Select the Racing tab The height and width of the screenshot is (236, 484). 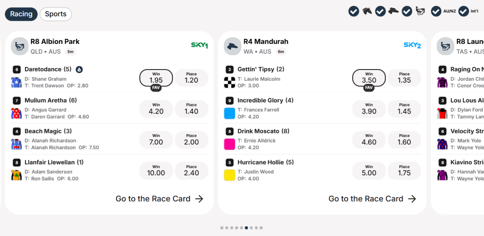[x=21, y=14]
